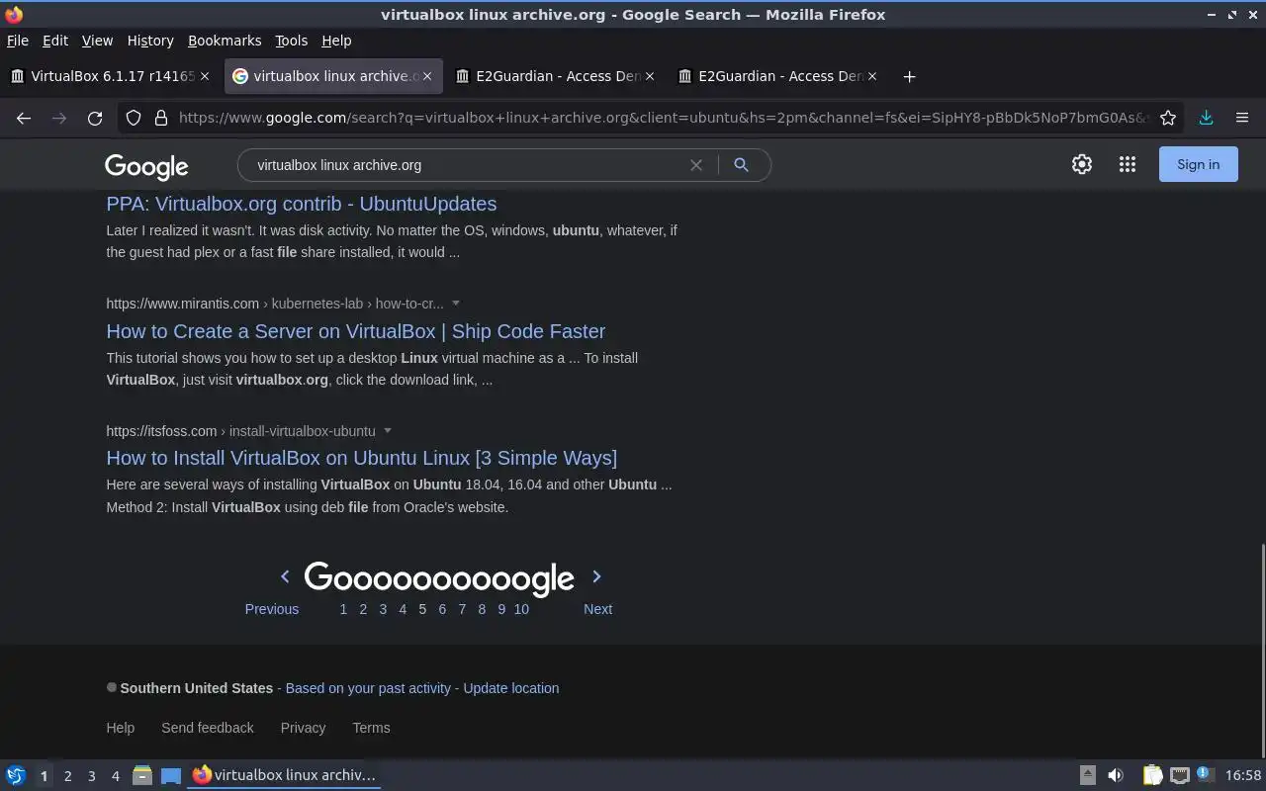
Task: Open the Help menu
Action: tap(336, 41)
